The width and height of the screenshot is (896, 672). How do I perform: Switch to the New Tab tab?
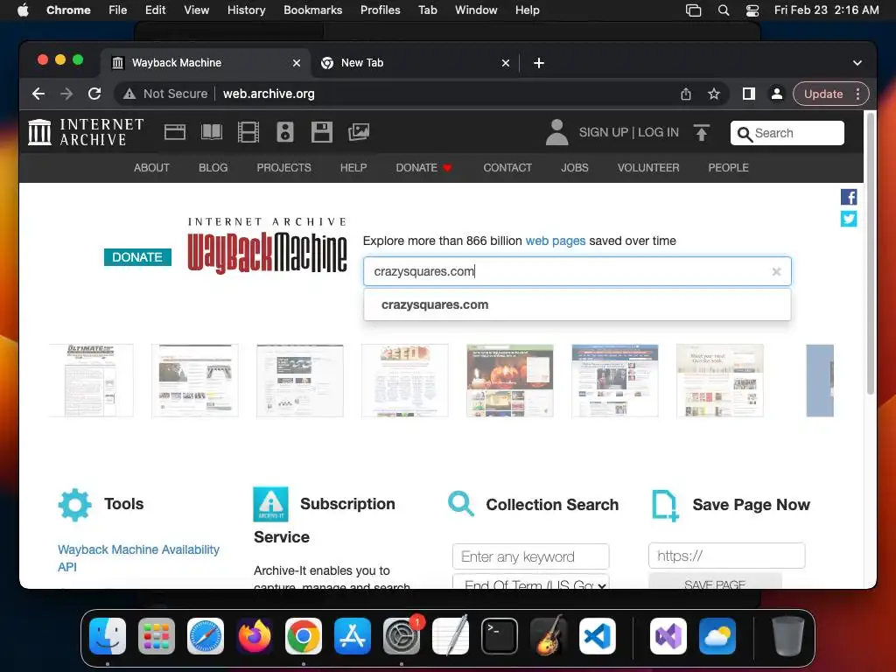pos(414,63)
